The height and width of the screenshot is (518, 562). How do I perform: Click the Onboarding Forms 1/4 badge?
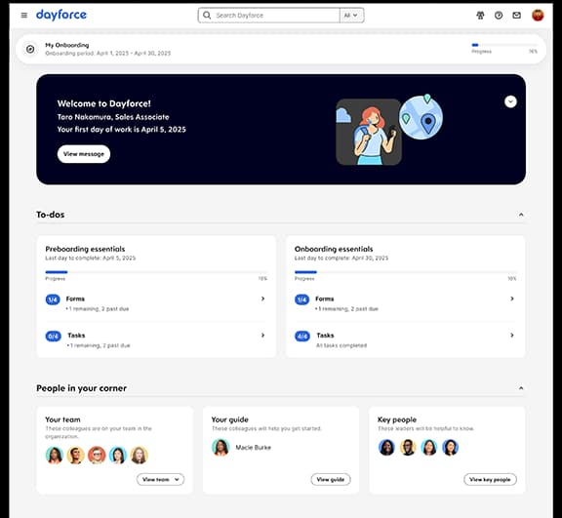(x=301, y=299)
